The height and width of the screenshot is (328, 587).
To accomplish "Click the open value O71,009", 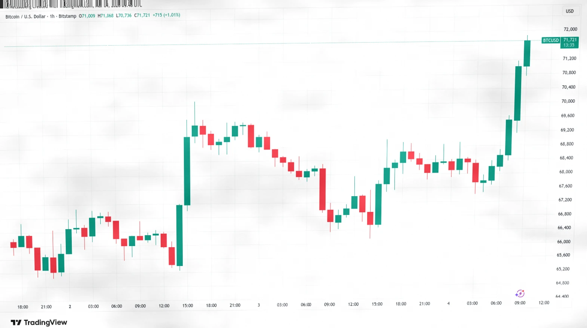I will 87,16.
